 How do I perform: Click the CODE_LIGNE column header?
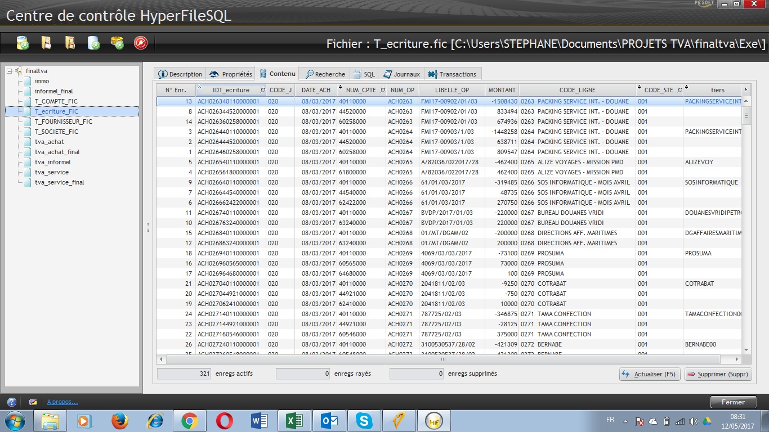click(x=577, y=90)
